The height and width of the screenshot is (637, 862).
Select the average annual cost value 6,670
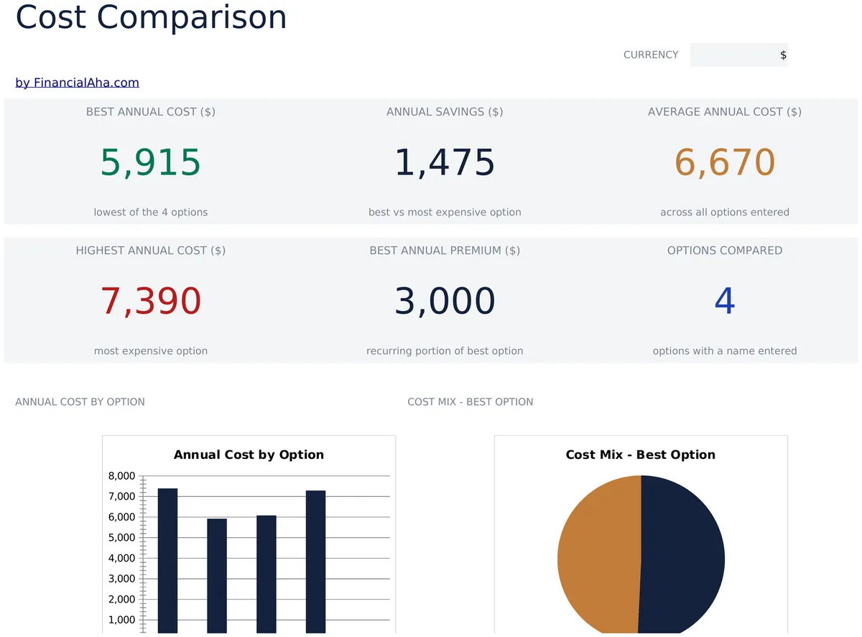[725, 162]
